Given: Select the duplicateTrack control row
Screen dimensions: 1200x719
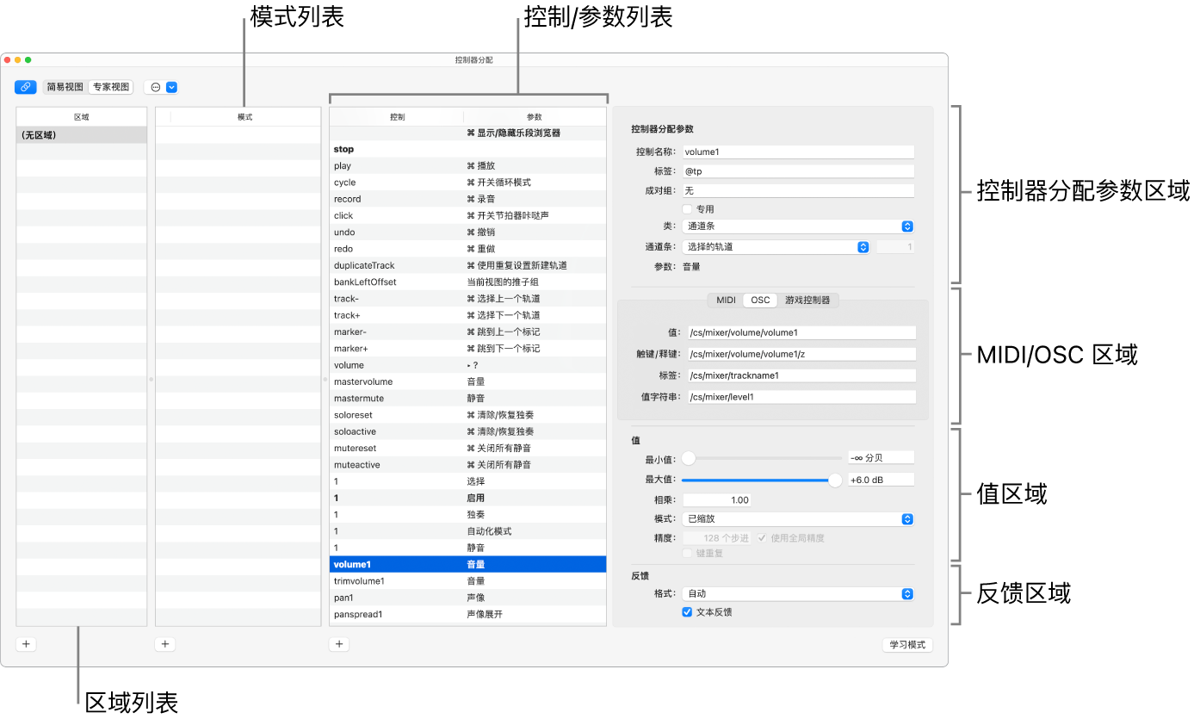Looking at the screenshot, I should (x=468, y=266).
